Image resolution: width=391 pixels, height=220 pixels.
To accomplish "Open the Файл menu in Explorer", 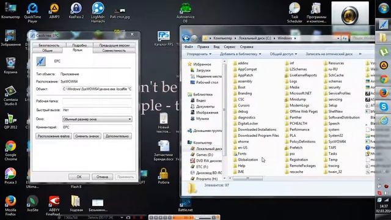I will [x=189, y=47].
